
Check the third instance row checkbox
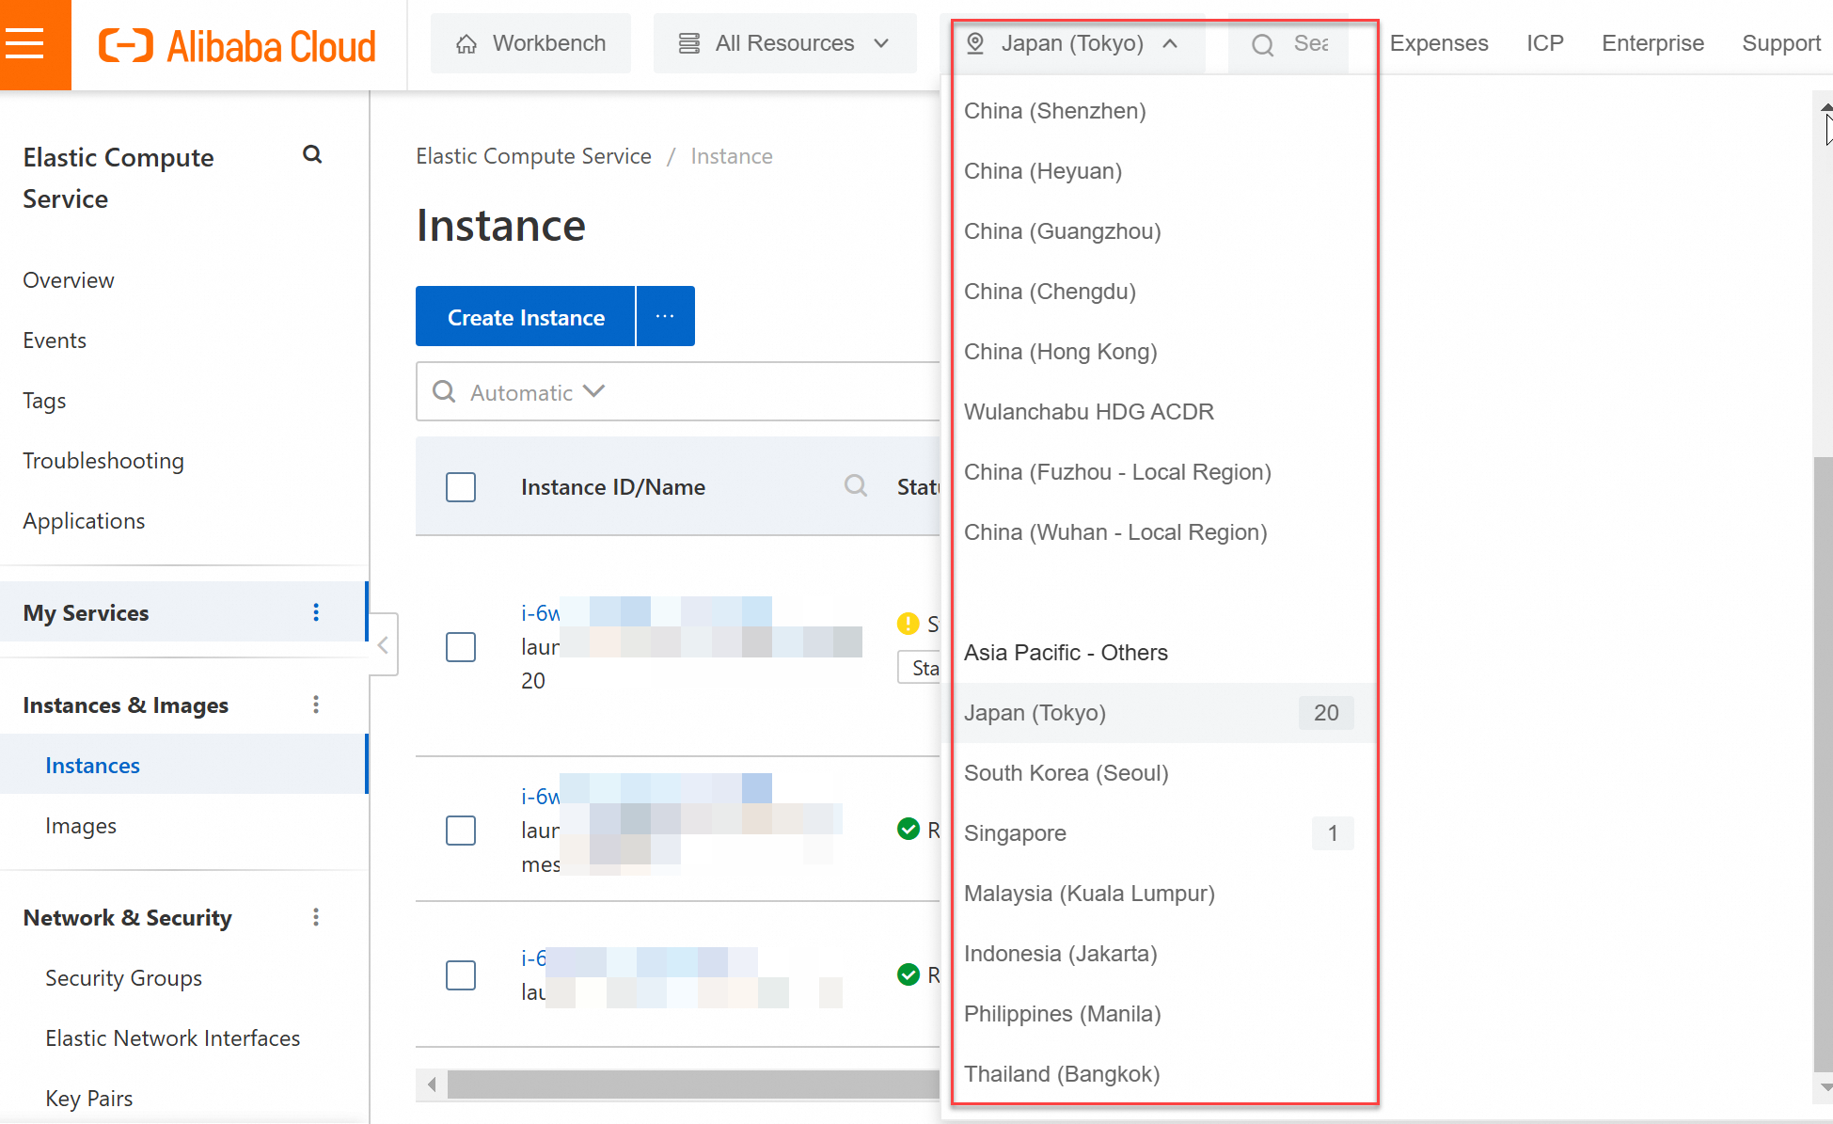point(461,975)
